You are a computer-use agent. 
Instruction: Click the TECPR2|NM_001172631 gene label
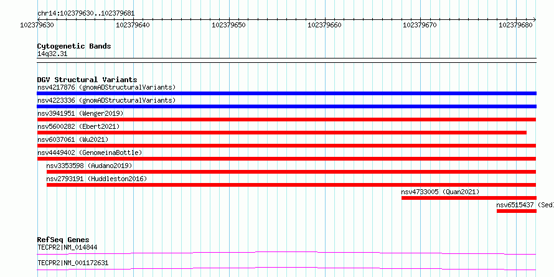(73, 263)
